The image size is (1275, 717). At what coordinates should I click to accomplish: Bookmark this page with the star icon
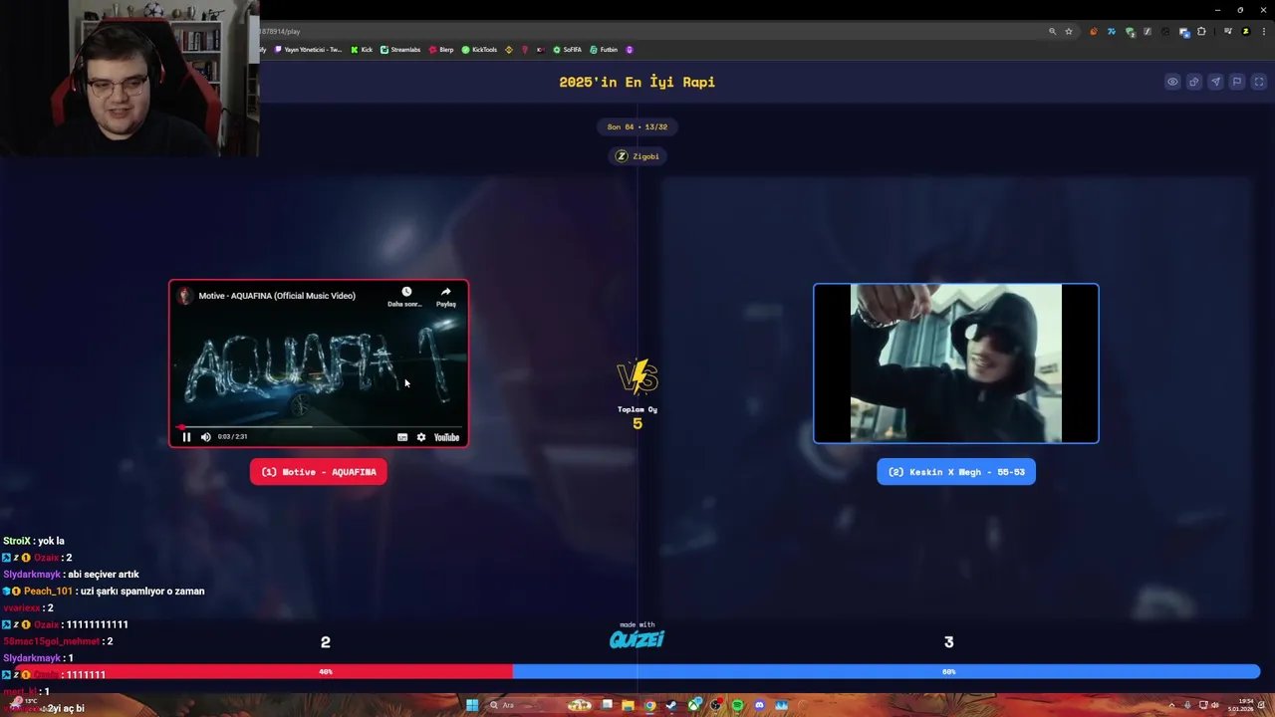[1069, 32]
